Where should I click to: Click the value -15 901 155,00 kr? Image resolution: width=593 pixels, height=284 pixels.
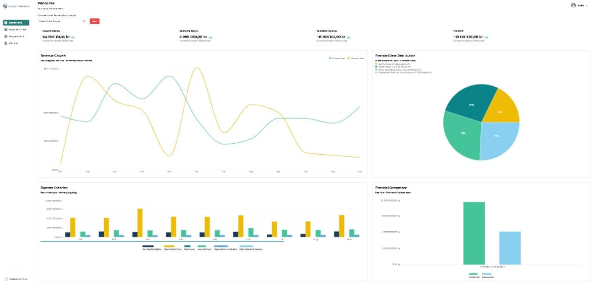click(x=331, y=37)
